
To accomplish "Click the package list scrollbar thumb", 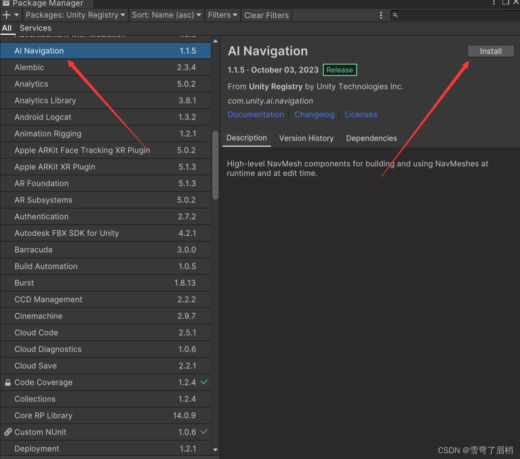I will pyautogui.click(x=215, y=165).
